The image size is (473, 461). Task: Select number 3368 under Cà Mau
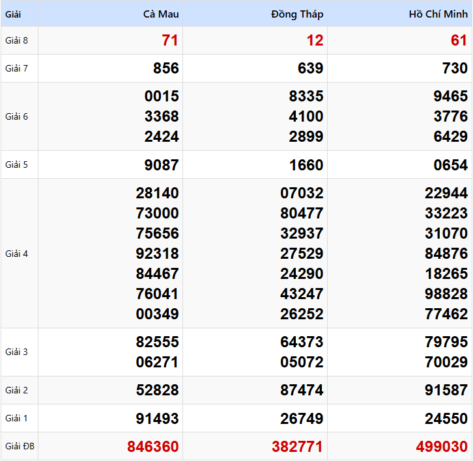coord(162,116)
